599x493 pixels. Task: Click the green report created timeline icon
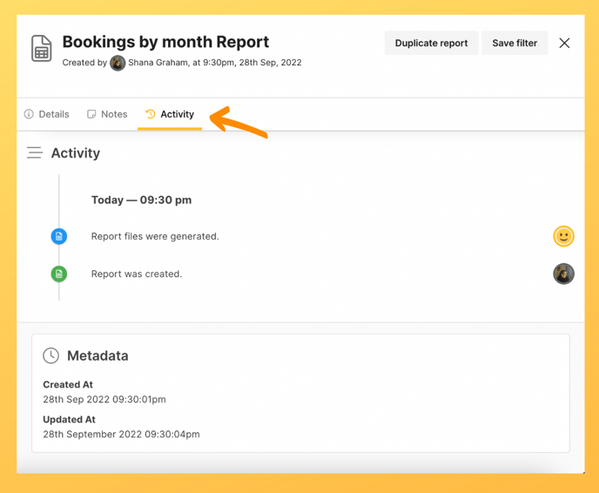click(x=59, y=274)
